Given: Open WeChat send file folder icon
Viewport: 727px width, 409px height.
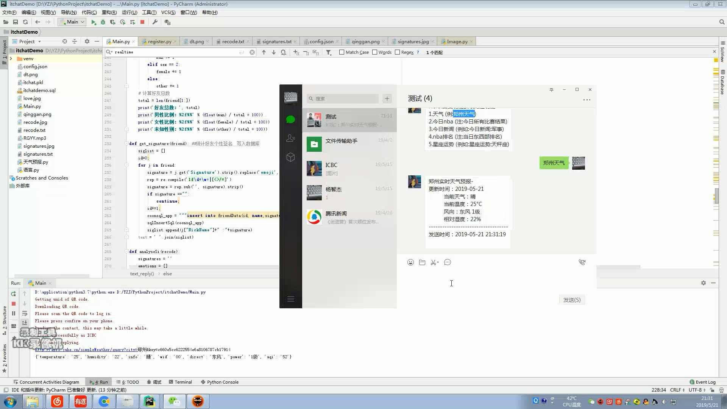Looking at the screenshot, I should coord(422,262).
